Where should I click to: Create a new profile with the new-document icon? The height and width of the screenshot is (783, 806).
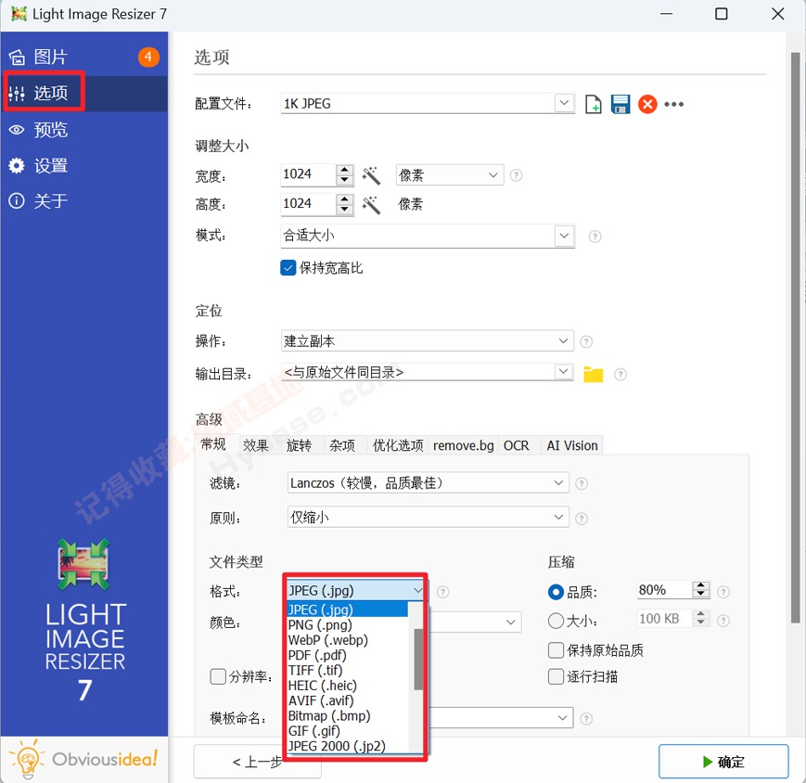(593, 104)
